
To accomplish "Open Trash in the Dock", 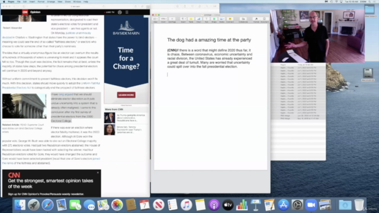I will pos(359,205).
